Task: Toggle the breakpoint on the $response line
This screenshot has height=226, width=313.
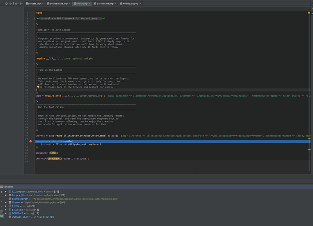Action: pos(31,142)
